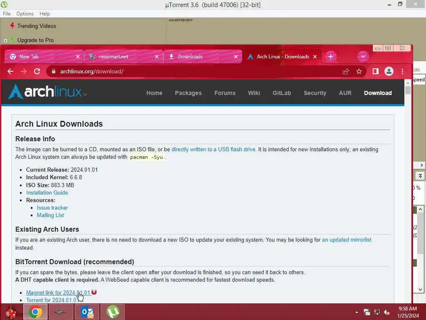Open Chrome's side panel icon
Viewport: 426px width, 320px height.
(x=376, y=71)
